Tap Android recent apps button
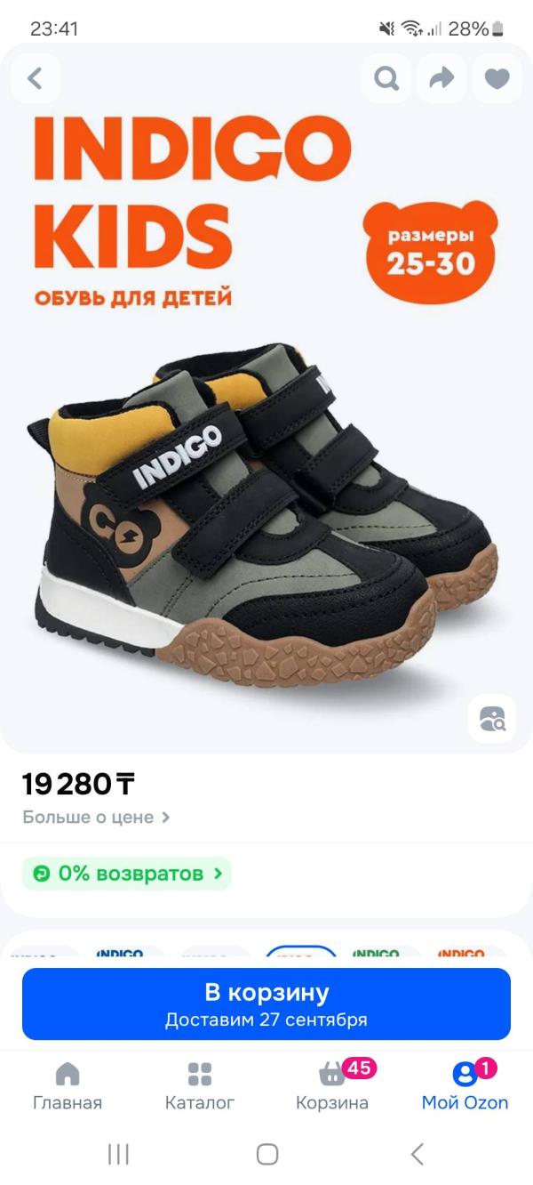This screenshot has width=533, height=1185. (118, 1154)
